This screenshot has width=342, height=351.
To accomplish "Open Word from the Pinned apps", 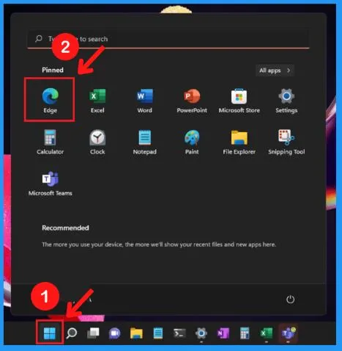I will (145, 100).
